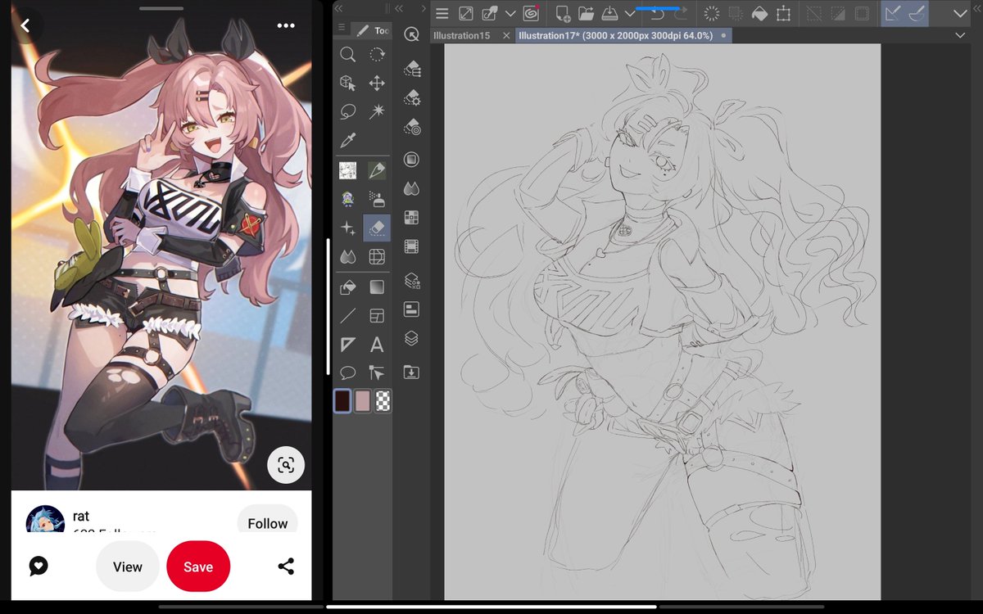Switch to the Illustration15 tab
Viewport: 983px width, 614px height.
click(x=462, y=35)
